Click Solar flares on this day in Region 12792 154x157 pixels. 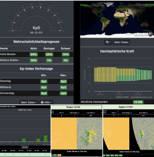77,151
